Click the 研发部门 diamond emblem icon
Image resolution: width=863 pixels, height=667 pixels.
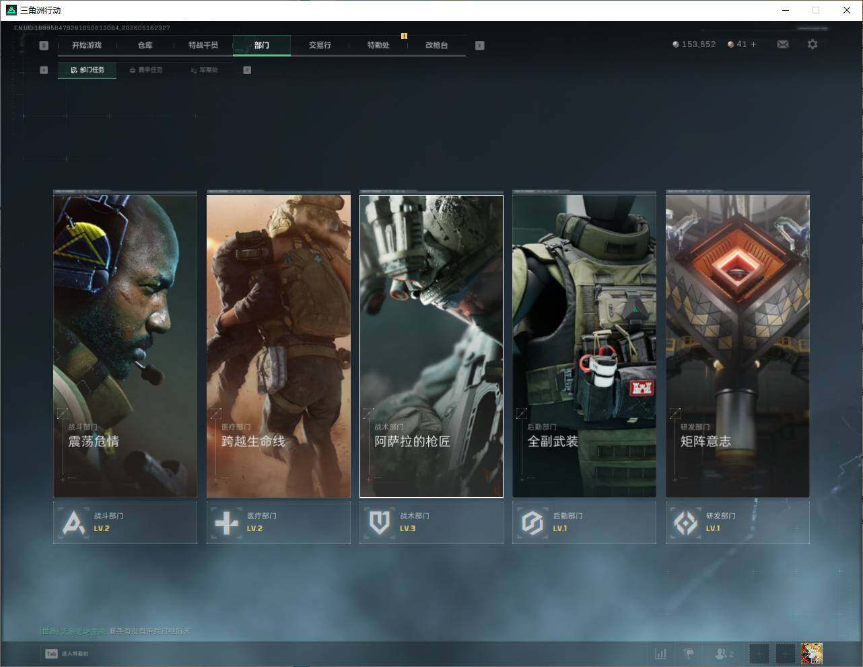[x=685, y=522]
